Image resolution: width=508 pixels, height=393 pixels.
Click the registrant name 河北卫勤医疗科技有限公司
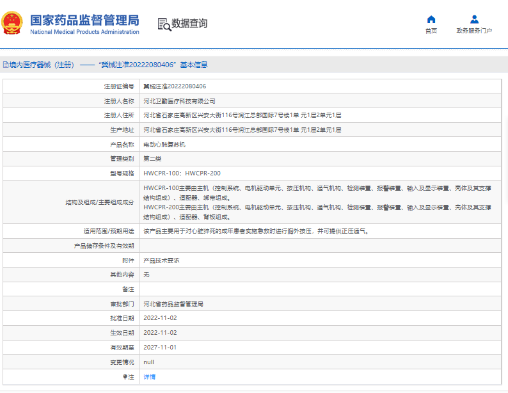point(179,100)
